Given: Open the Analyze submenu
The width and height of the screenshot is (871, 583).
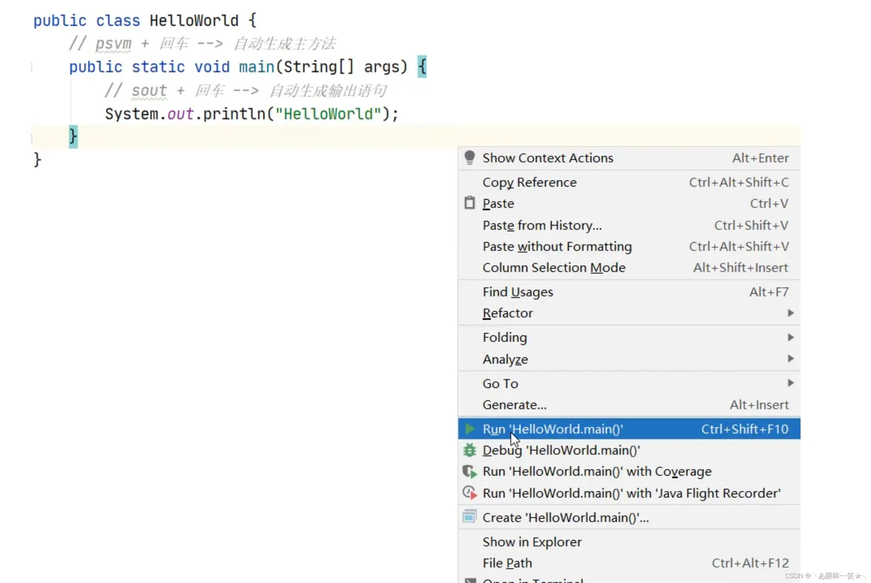Looking at the screenshot, I should click(629, 359).
